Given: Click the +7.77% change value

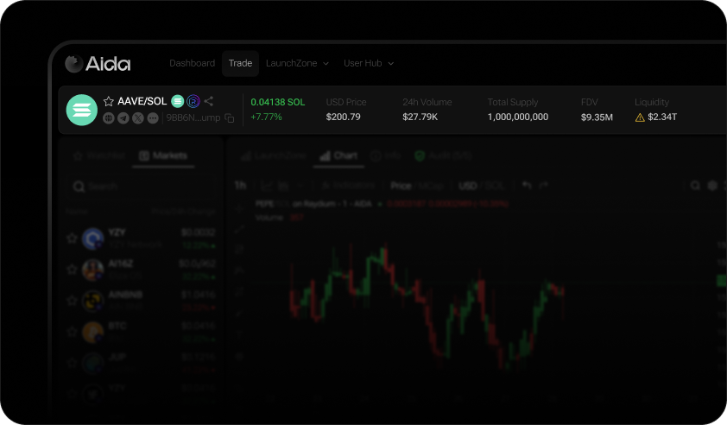Looking at the screenshot, I should (x=266, y=117).
